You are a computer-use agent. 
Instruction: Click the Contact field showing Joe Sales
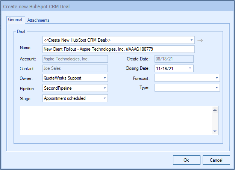click(x=75, y=69)
